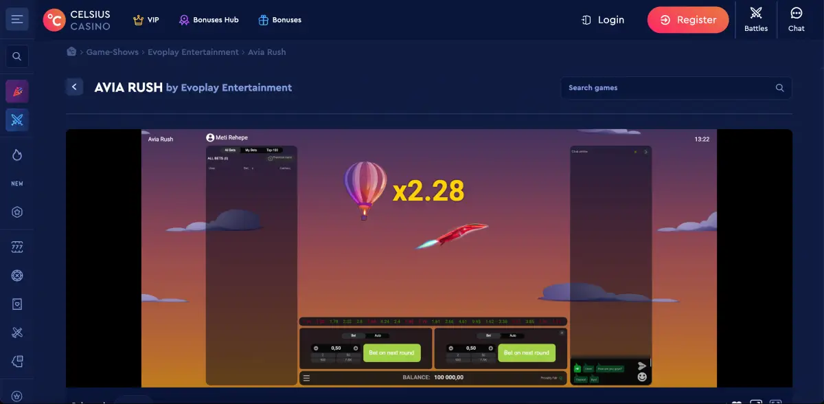
Task: Open the NEW games sidebar item
Action: click(17, 183)
